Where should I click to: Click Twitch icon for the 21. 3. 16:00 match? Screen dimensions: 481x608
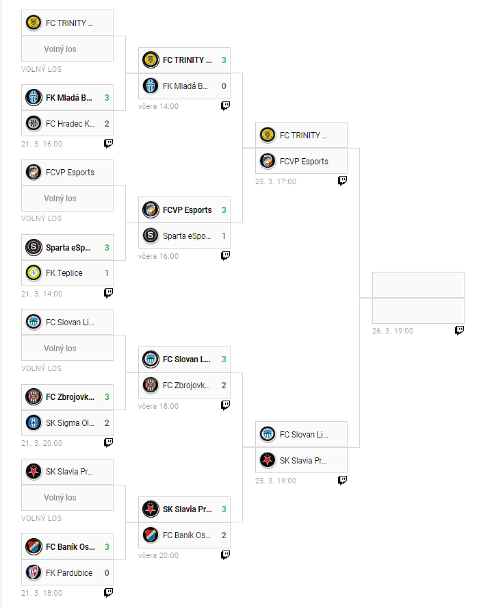pos(108,143)
